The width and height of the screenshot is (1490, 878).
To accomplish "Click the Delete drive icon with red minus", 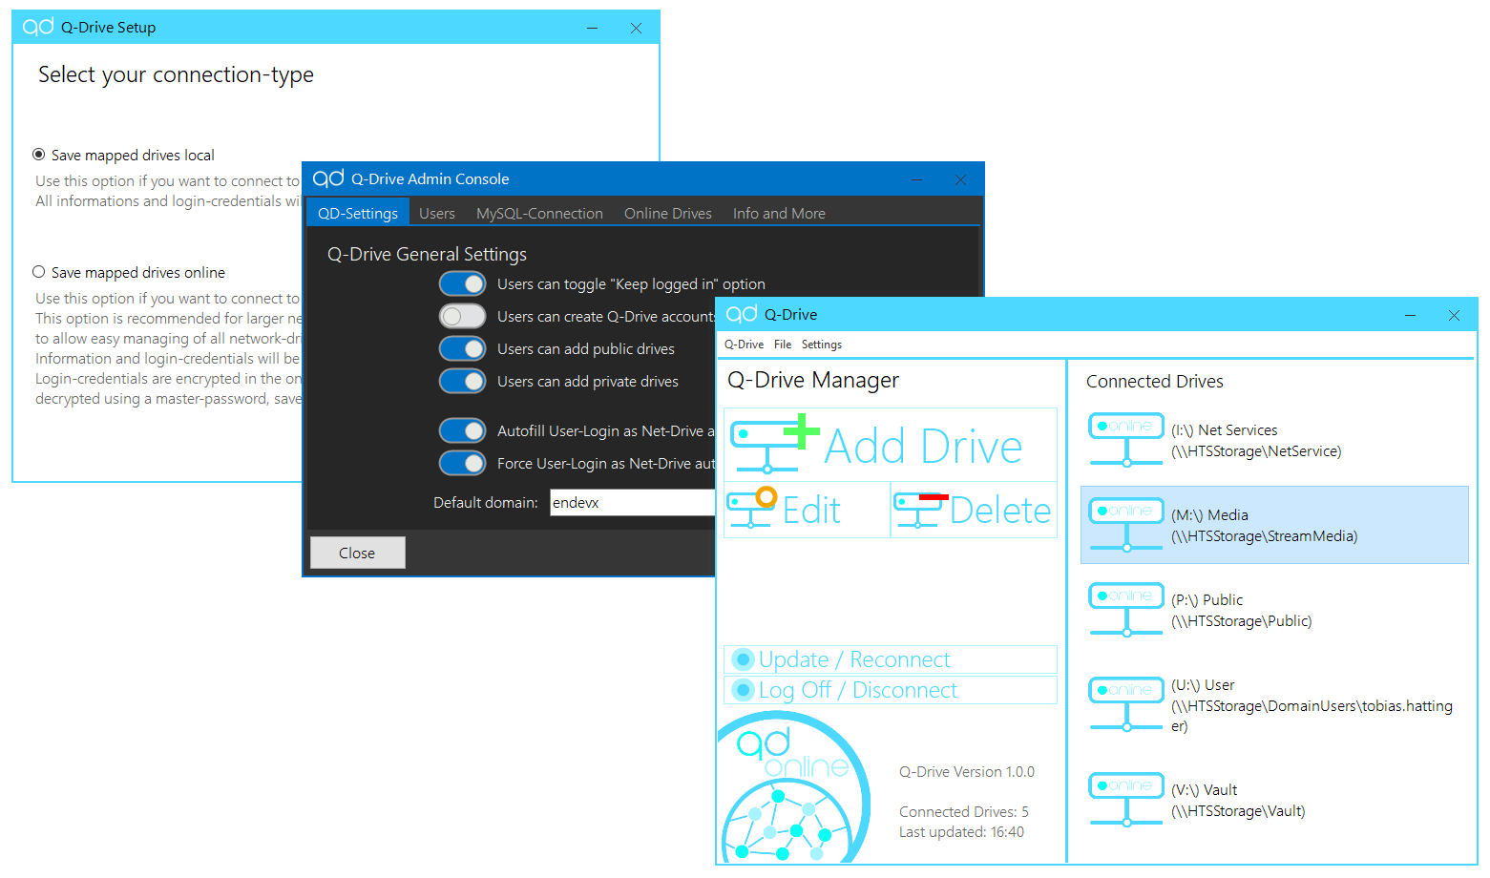I will coord(920,510).
